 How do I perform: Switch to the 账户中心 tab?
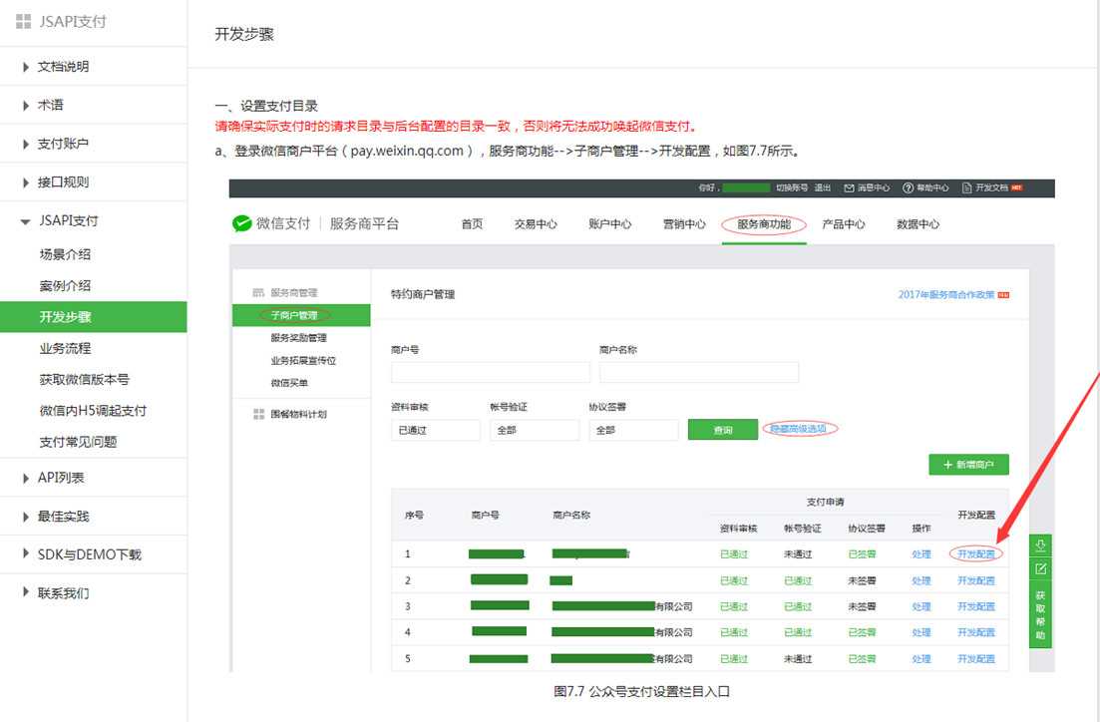click(x=609, y=223)
